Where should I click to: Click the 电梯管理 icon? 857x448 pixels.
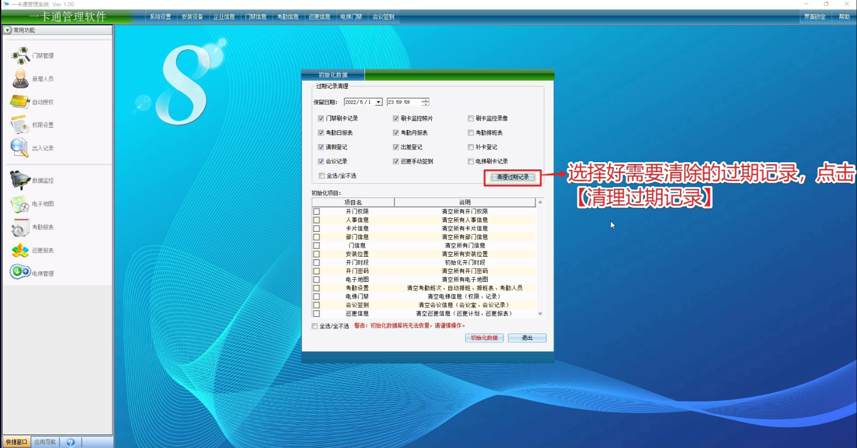(21, 272)
